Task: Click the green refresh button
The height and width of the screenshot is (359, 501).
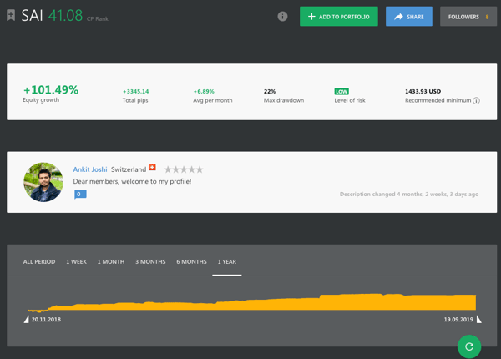Action: click(x=469, y=346)
